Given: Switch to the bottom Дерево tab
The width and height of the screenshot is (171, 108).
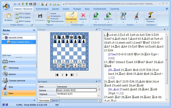Looking at the screenshot, I should 55,101.
